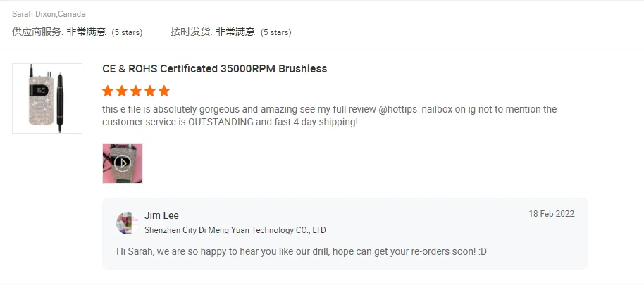Play the customer review video
644x285 pixels.
pos(123,163)
